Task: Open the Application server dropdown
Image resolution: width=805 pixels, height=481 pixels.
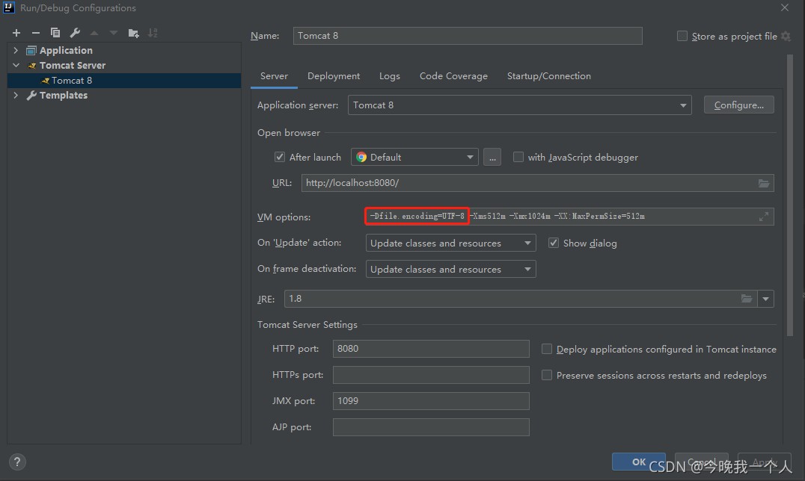Action: 683,105
